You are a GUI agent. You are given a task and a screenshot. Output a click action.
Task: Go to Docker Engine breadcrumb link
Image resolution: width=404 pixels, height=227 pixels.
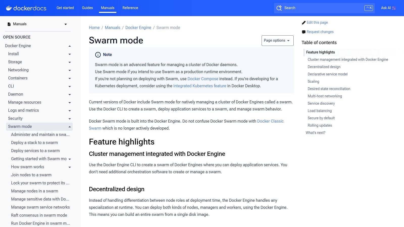[x=138, y=27]
